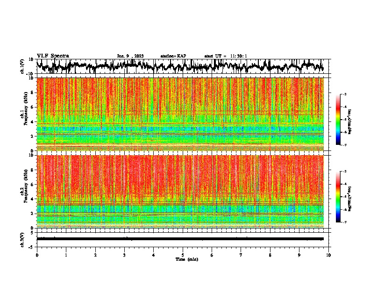Click time axis tick label "5"
Viewport: 370px width, 286px height.
pyautogui.click(x=183, y=255)
